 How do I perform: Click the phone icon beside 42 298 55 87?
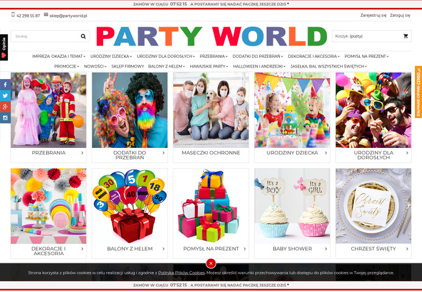click(x=13, y=14)
